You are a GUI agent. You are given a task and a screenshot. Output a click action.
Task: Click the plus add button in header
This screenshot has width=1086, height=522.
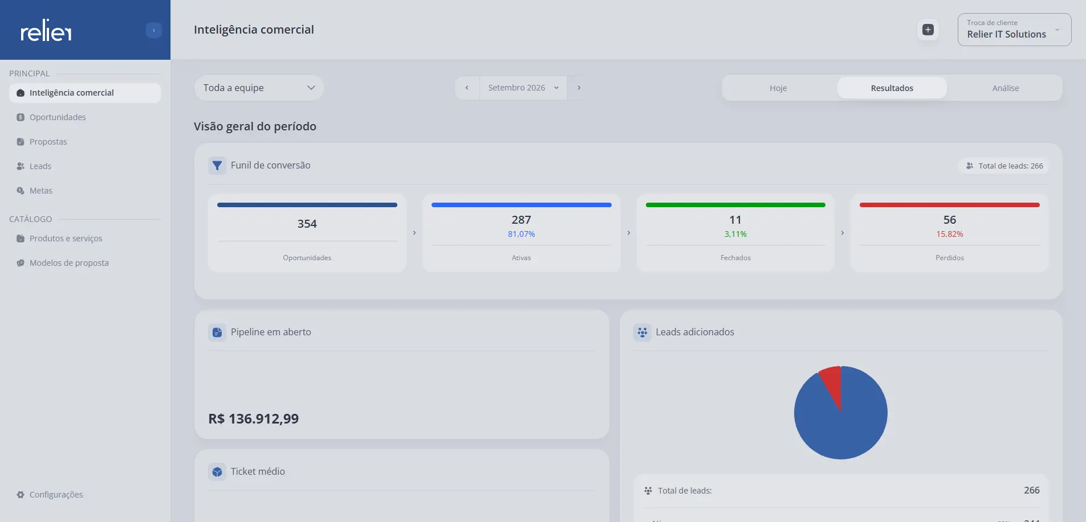[928, 30]
